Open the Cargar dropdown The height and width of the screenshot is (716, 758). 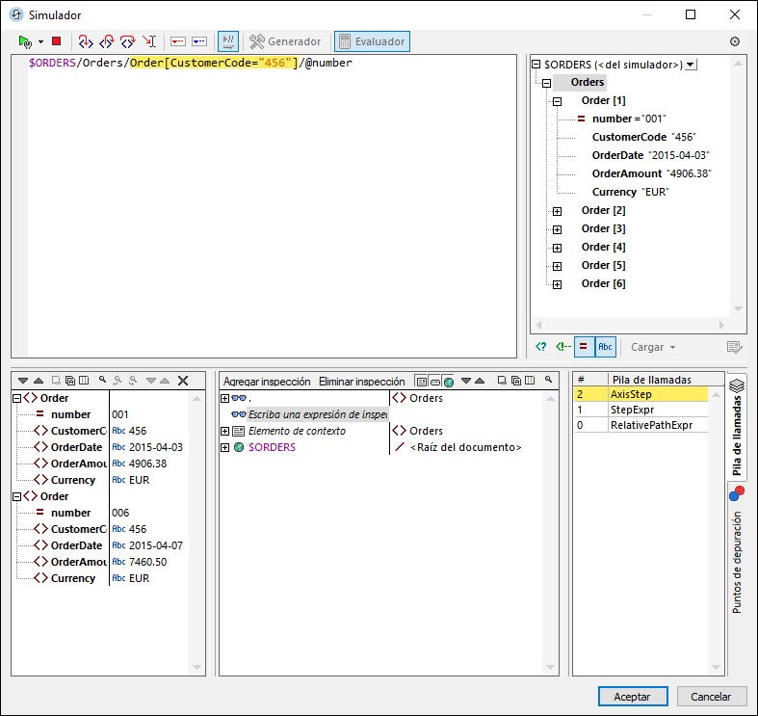tap(653, 347)
